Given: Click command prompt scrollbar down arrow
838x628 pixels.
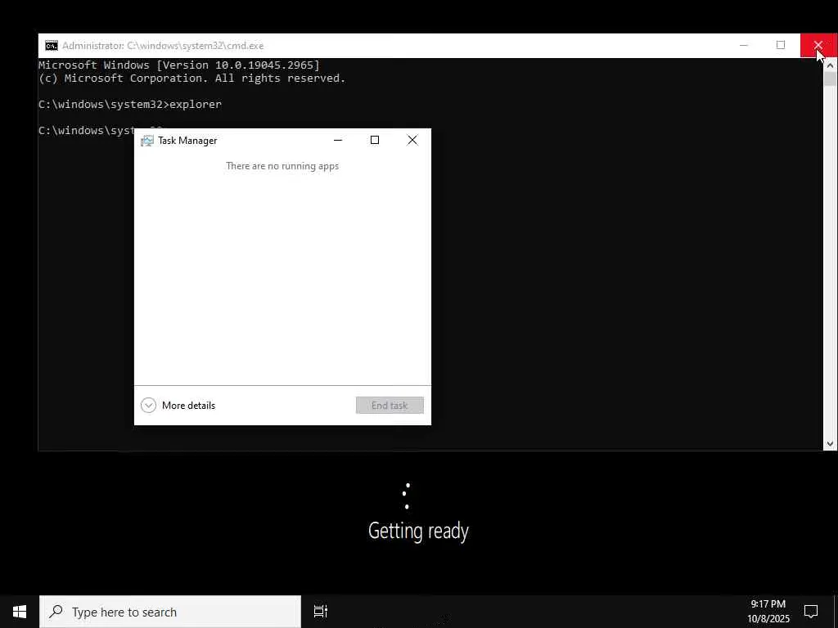Looking at the screenshot, I should click(830, 444).
